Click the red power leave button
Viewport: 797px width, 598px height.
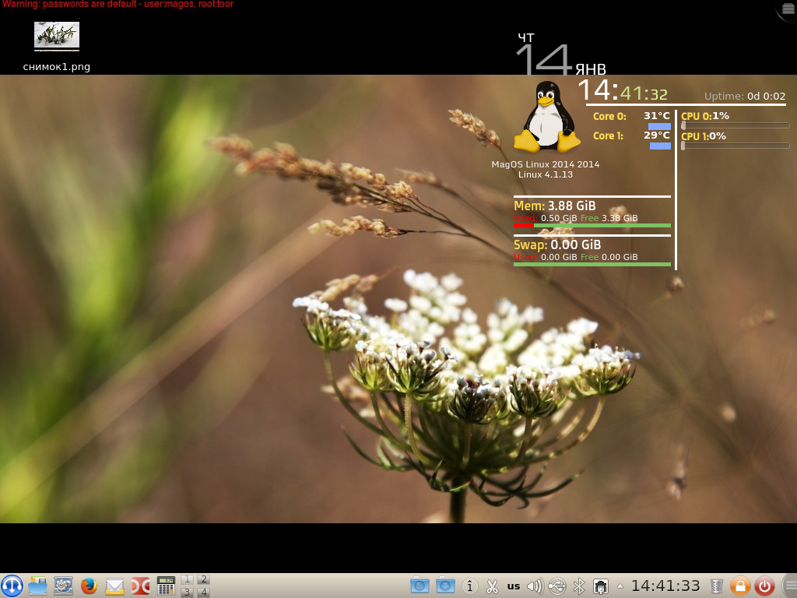[x=764, y=586]
